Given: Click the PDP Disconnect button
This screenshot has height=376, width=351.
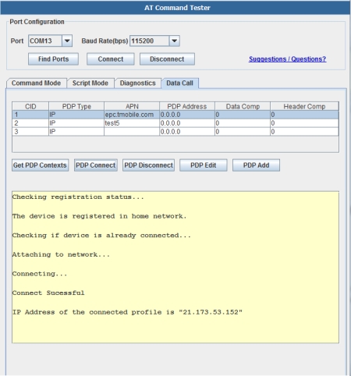Looking at the screenshot, I should 148,165.
